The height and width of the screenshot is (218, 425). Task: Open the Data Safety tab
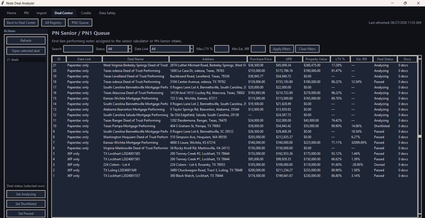pos(107,13)
